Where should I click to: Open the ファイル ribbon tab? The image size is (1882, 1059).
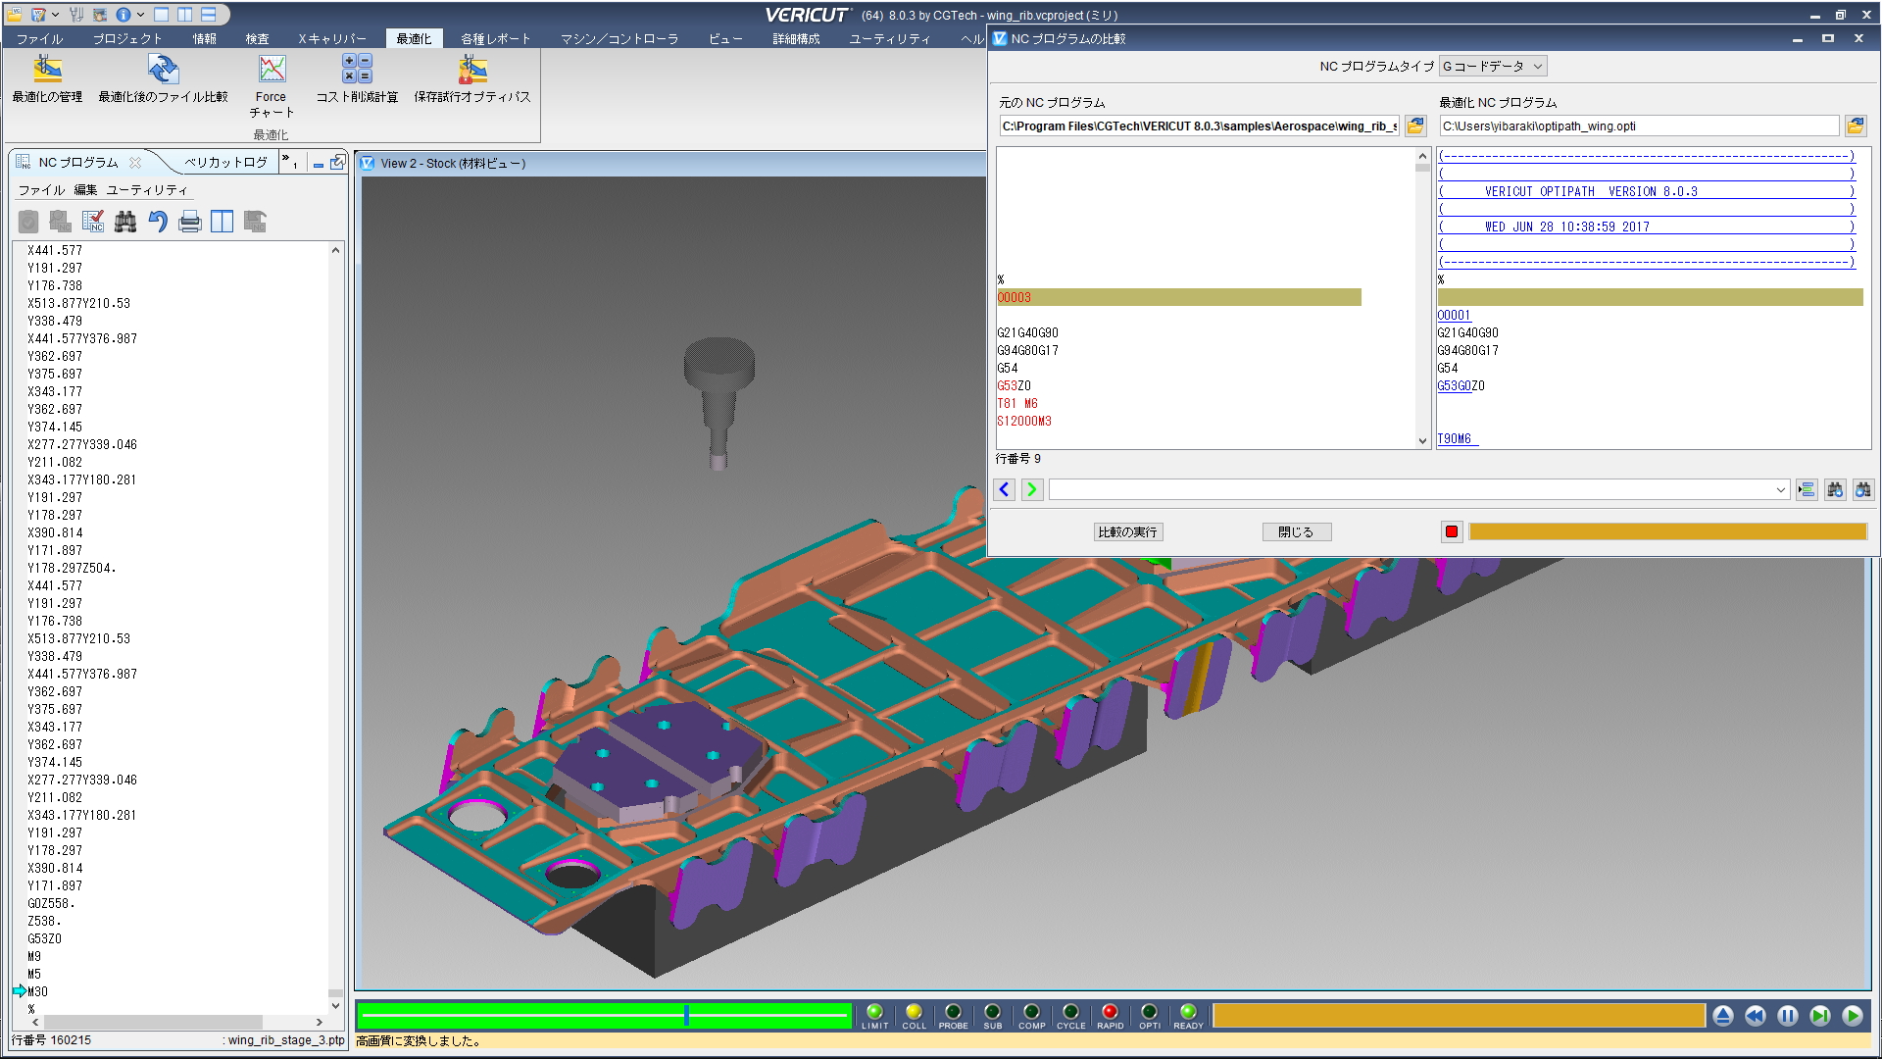point(39,38)
